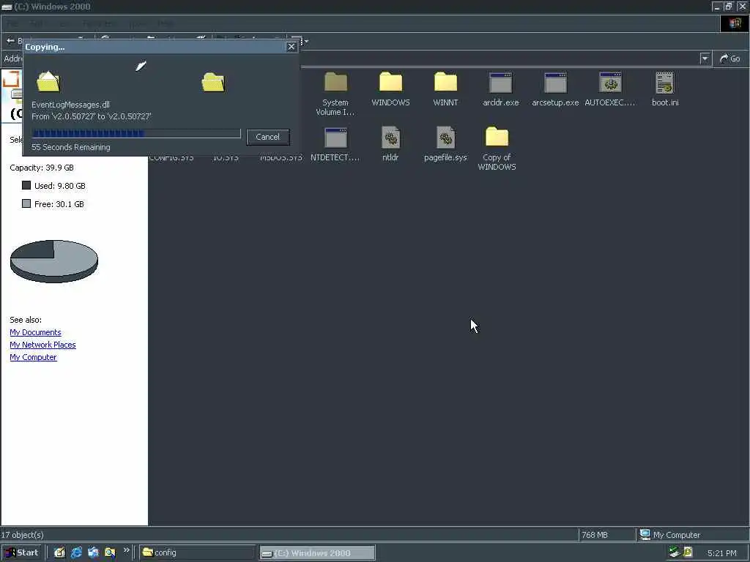Select the ntldr system file icon
Image resolution: width=750 pixels, height=562 pixels.
[x=391, y=138]
